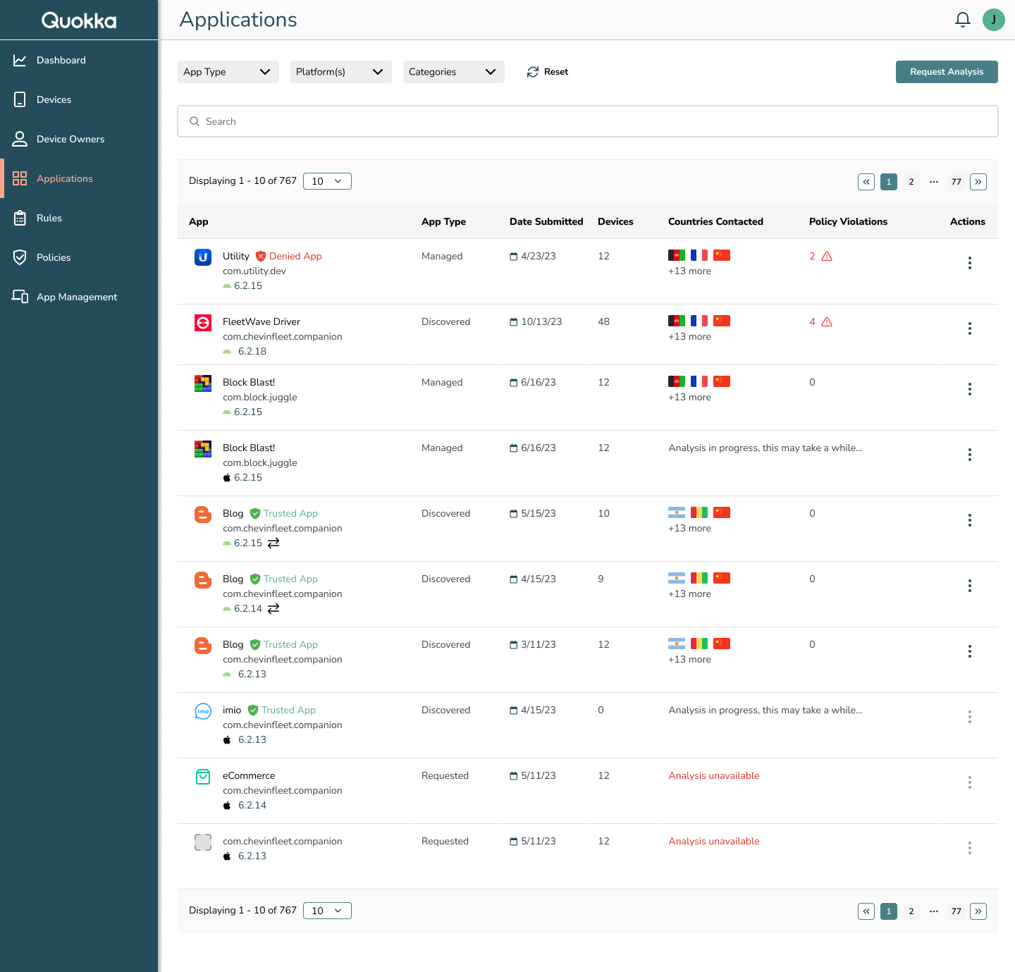The width and height of the screenshot is (1015, 972).
Task: Select Applications in the sidebar
Action: tap(79, 178)
